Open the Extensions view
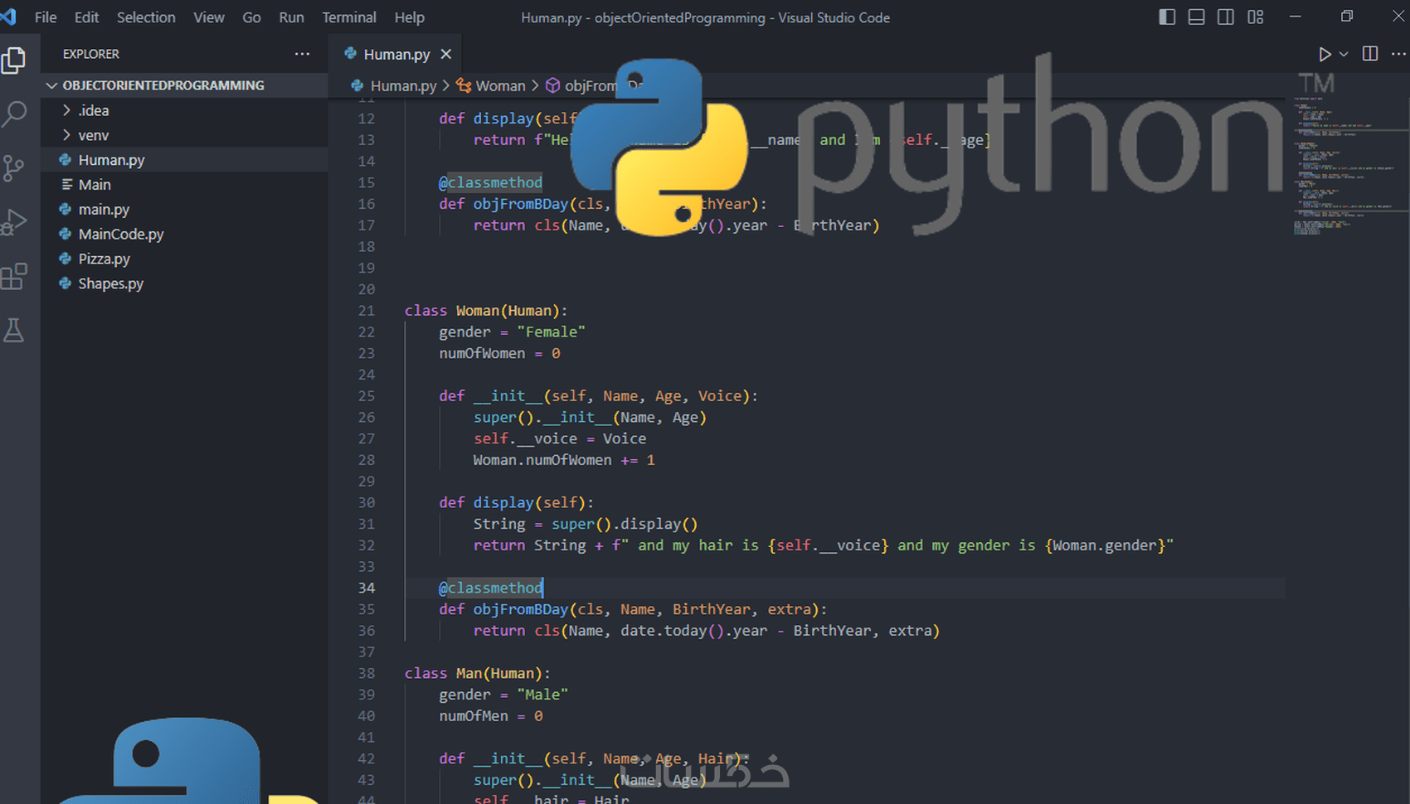1410x804 pixels. pyautogui.click(x=15, y=276)
